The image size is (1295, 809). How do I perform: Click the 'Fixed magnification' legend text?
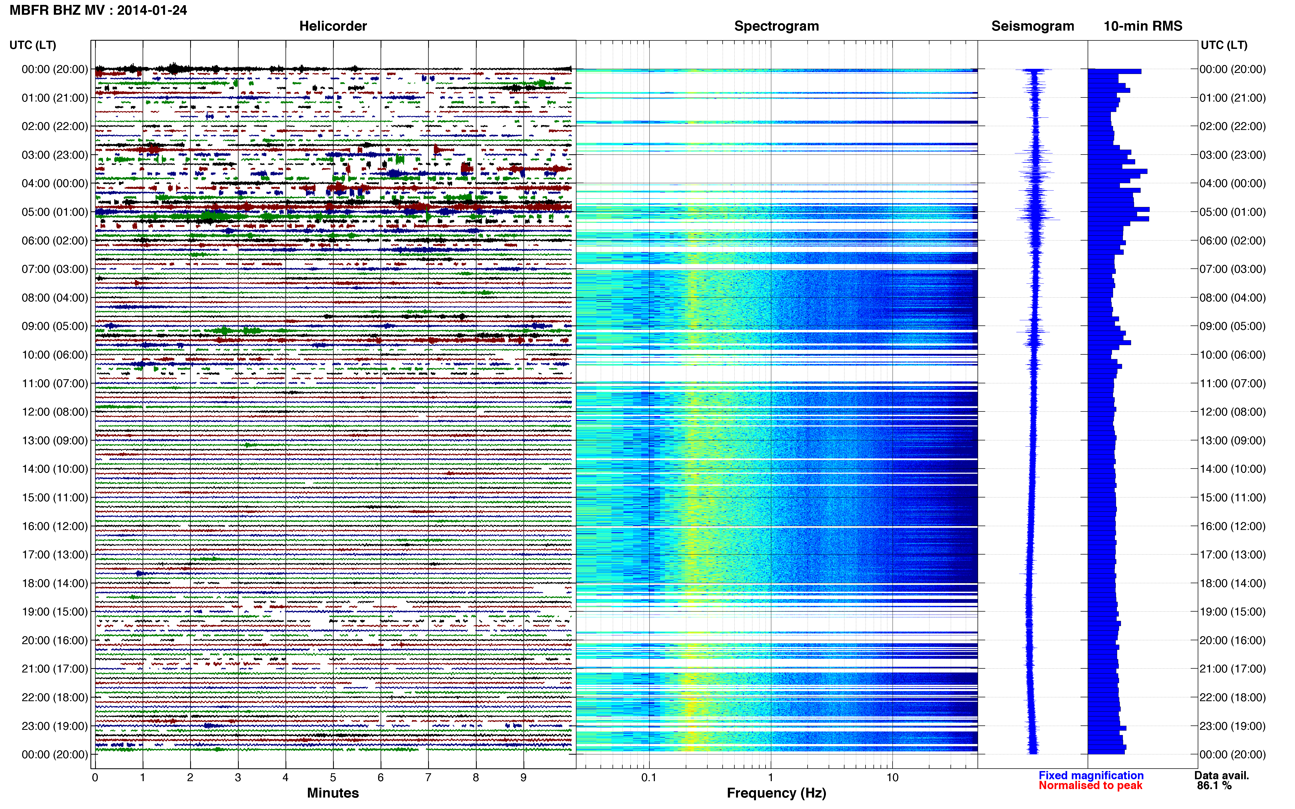click(x=1091, y=775)
